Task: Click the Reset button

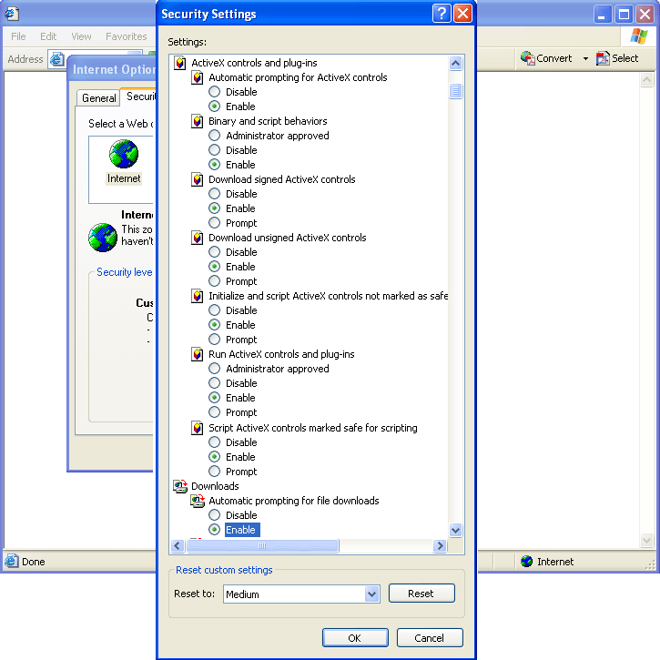Action: (421, 594)
